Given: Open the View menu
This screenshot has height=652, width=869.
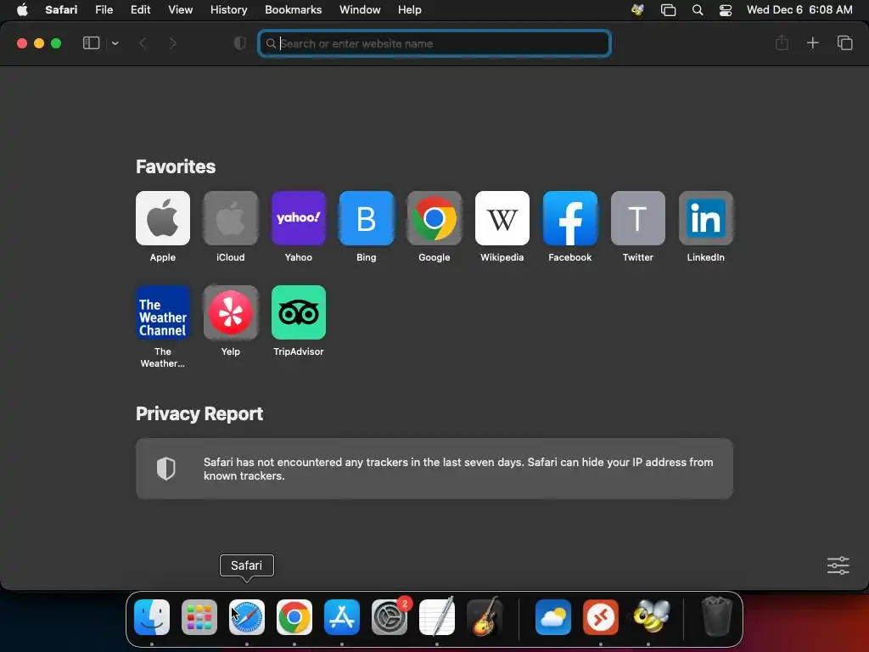Looking at the screenshot, I should tap(180, 9).
